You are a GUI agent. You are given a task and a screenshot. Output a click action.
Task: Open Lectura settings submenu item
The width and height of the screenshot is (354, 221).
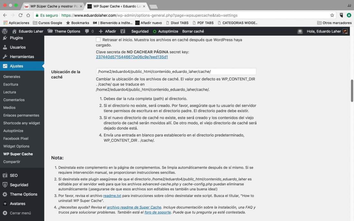(9, 92)
